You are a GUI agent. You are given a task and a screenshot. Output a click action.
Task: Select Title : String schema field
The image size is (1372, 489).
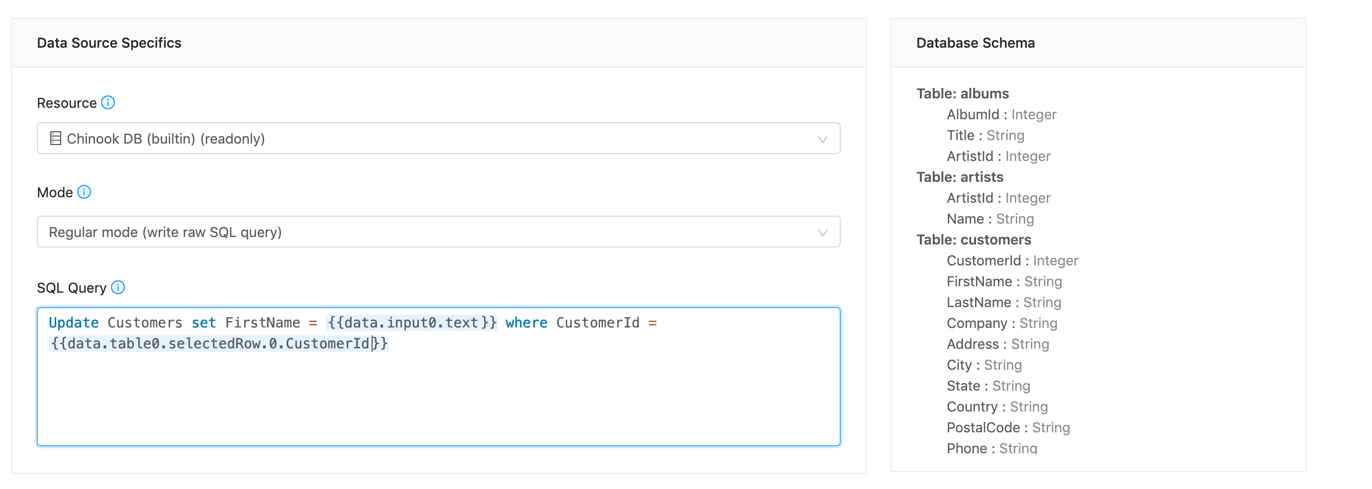985,135
